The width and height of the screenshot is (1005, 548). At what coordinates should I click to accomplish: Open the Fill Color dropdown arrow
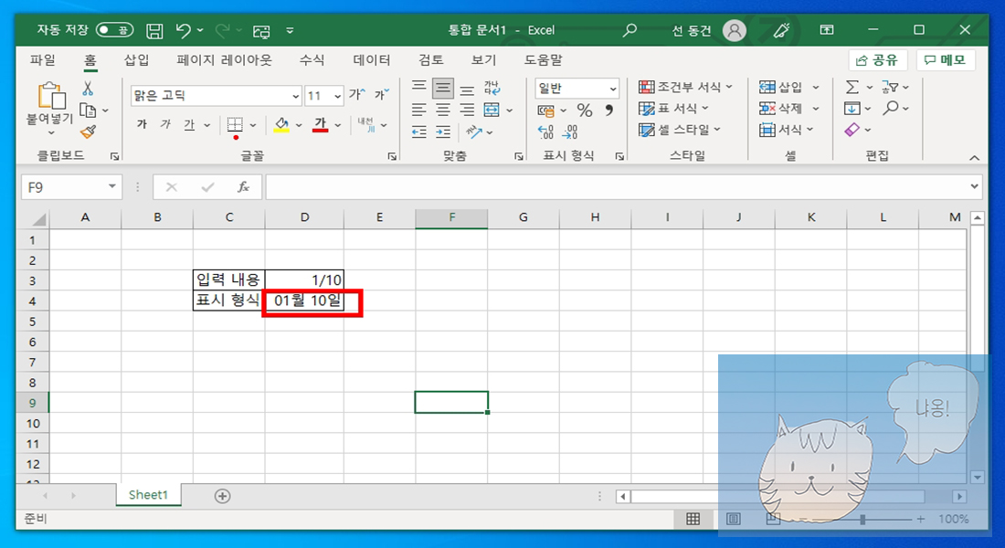point(299,125)
